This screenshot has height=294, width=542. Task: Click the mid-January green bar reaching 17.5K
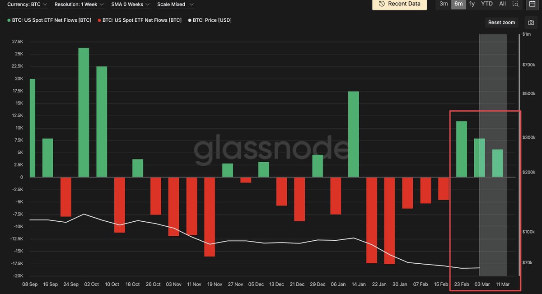click(354, 134)
